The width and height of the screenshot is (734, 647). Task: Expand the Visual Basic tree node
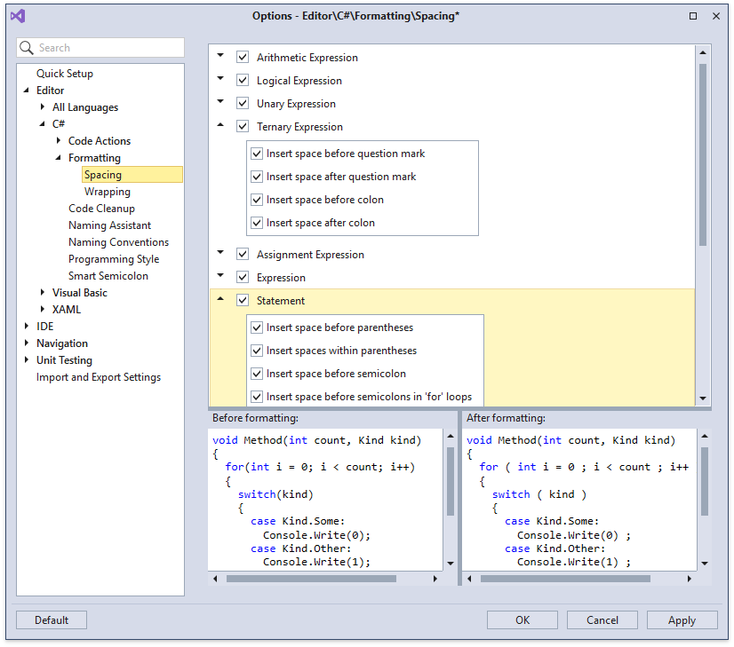click(x=42, y=292)
